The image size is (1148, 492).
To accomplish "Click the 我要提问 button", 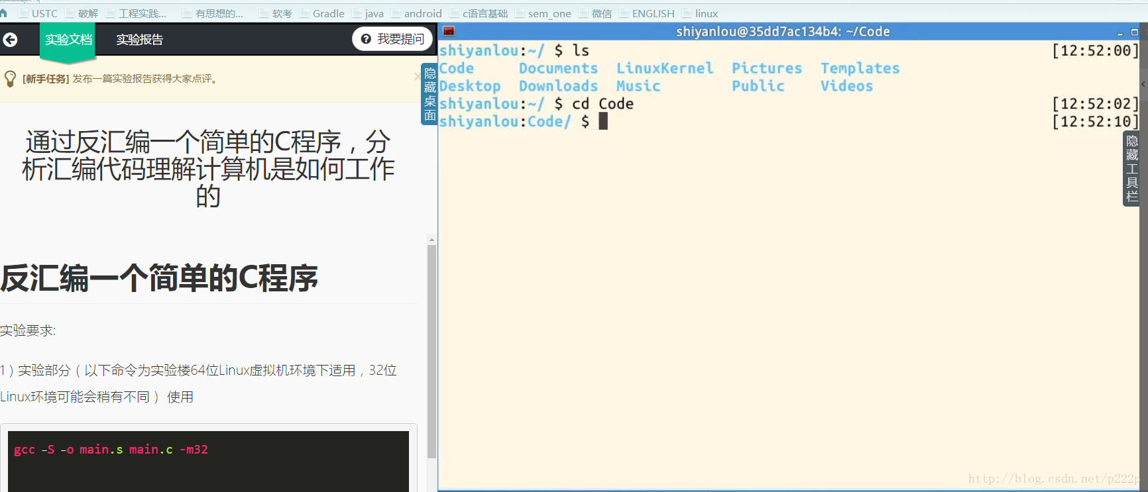I will (x=392, y=39).
